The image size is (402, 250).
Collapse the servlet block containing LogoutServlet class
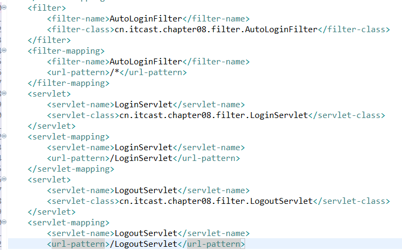(4, 179)
